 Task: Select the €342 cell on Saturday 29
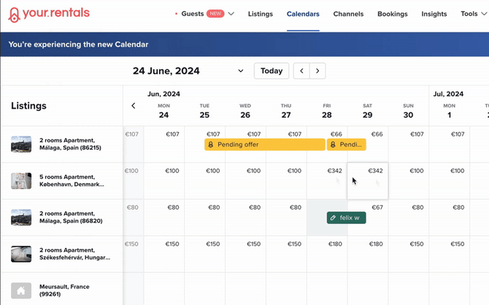[x=368, y=180]
